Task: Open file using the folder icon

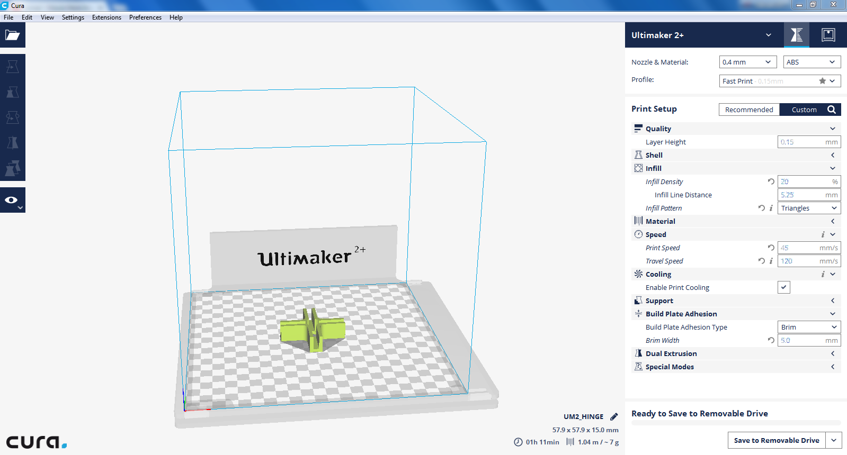Action: click(13, 35)
